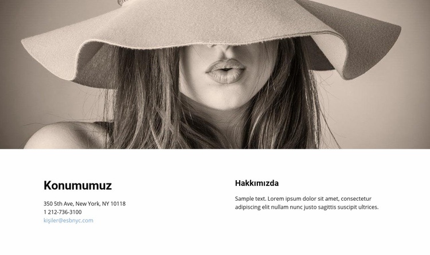Image resolution: width=430 pixels, height=255 pixels.
Task: Select the Hakkımızda heading
Action: tap(257, 184)
